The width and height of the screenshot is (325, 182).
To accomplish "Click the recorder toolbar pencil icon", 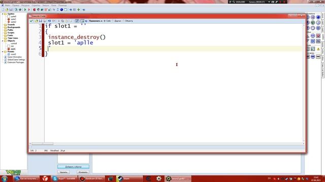I will (277, 2).
